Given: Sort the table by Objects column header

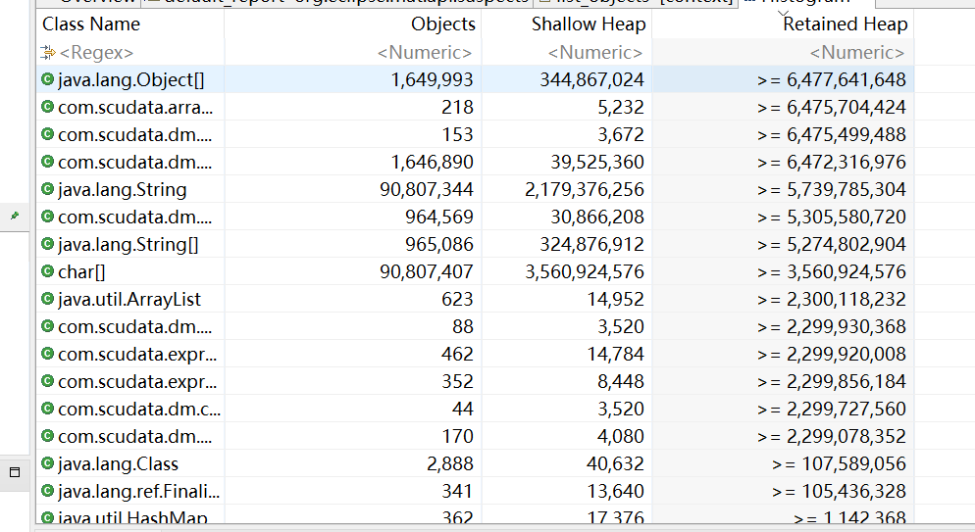Looking at the screenshot, I should (x=442, y=24).
